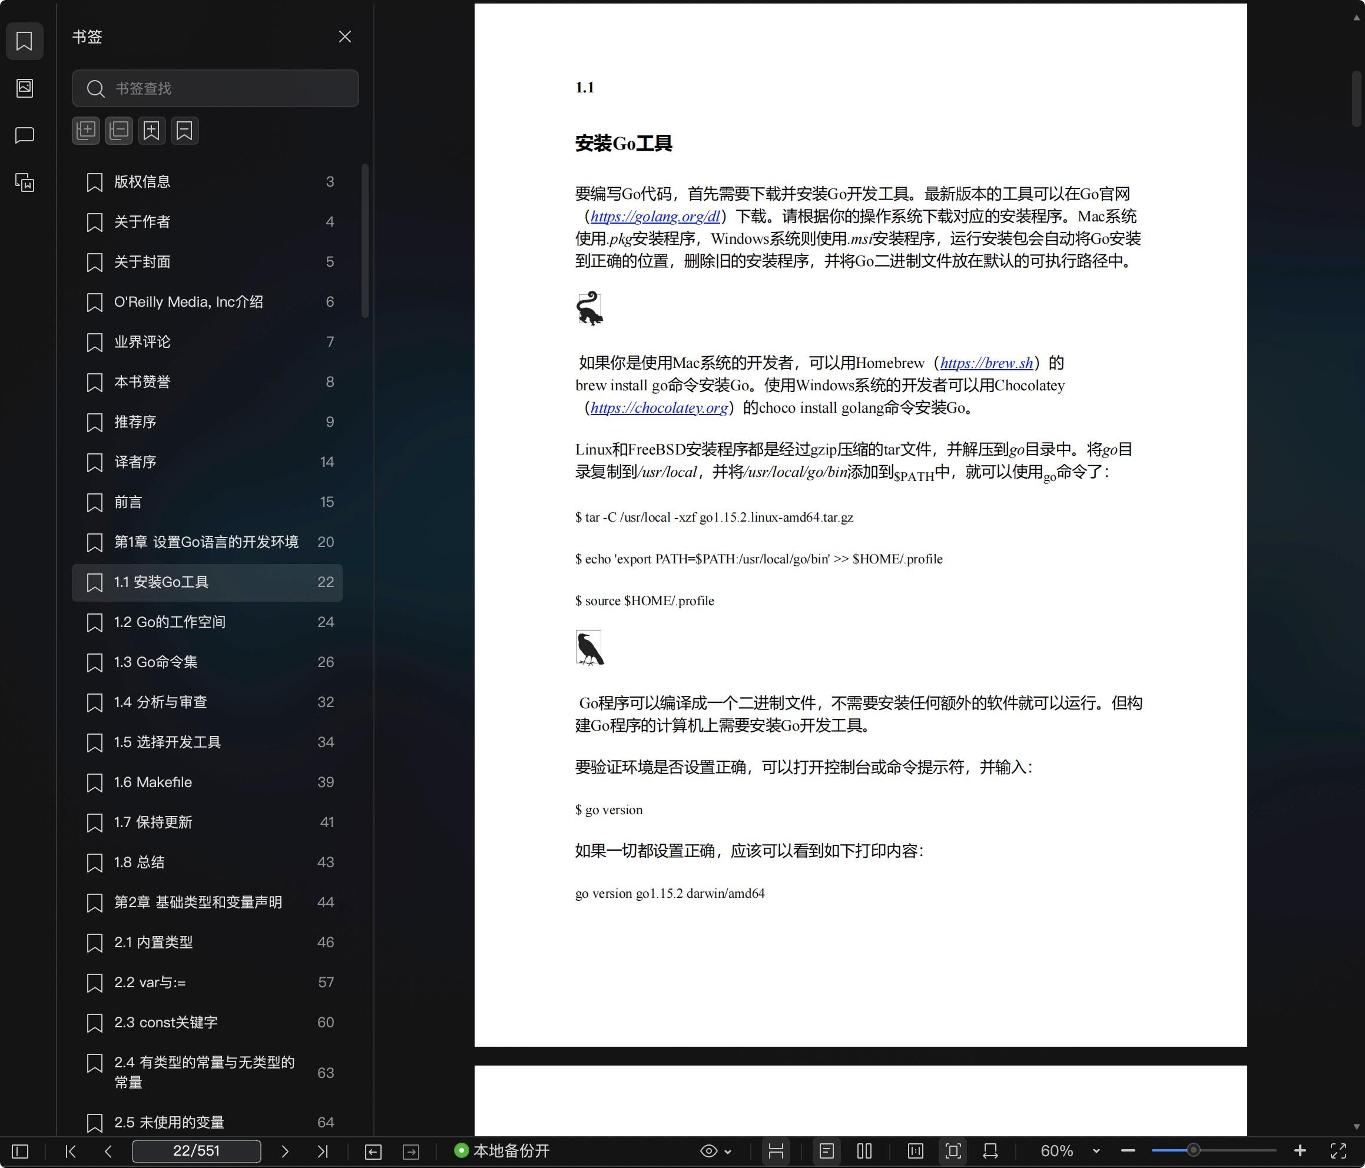Screen dimensions: 1365x1168
Task: Open the 2.3 const关键字 bookmark
Action: [x=207, y=1023]
